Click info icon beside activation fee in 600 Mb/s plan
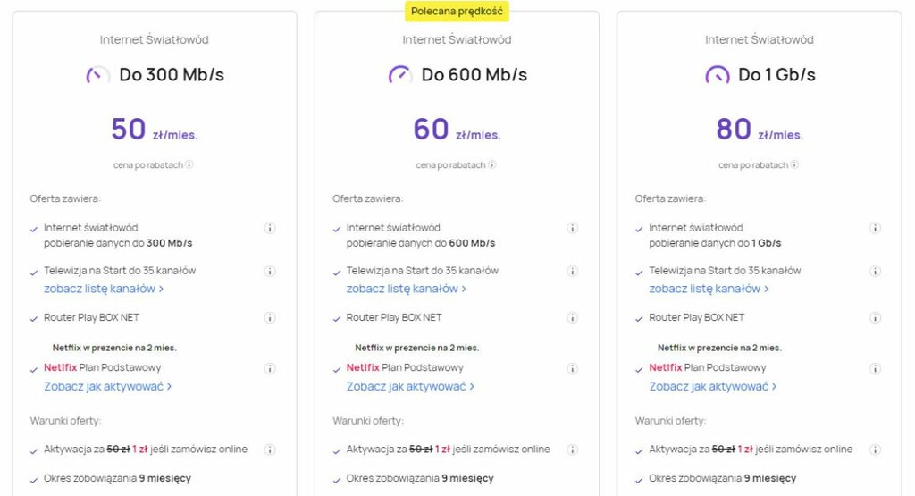Viewport: 915px width, 496px height. [x=573, y=450]
